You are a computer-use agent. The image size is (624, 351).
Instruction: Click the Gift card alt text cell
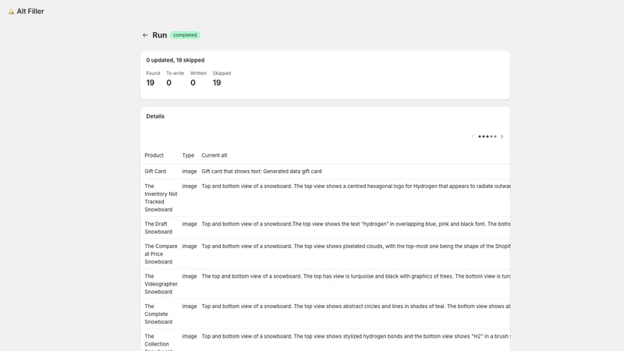261,171
